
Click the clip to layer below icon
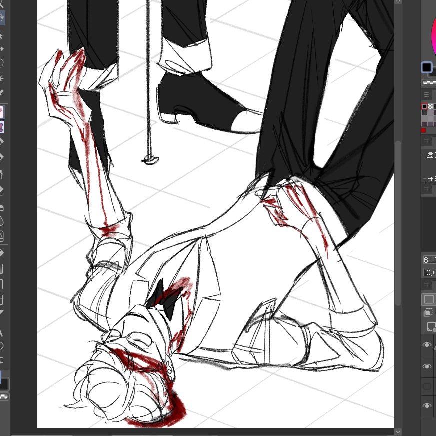click(428, 313)
